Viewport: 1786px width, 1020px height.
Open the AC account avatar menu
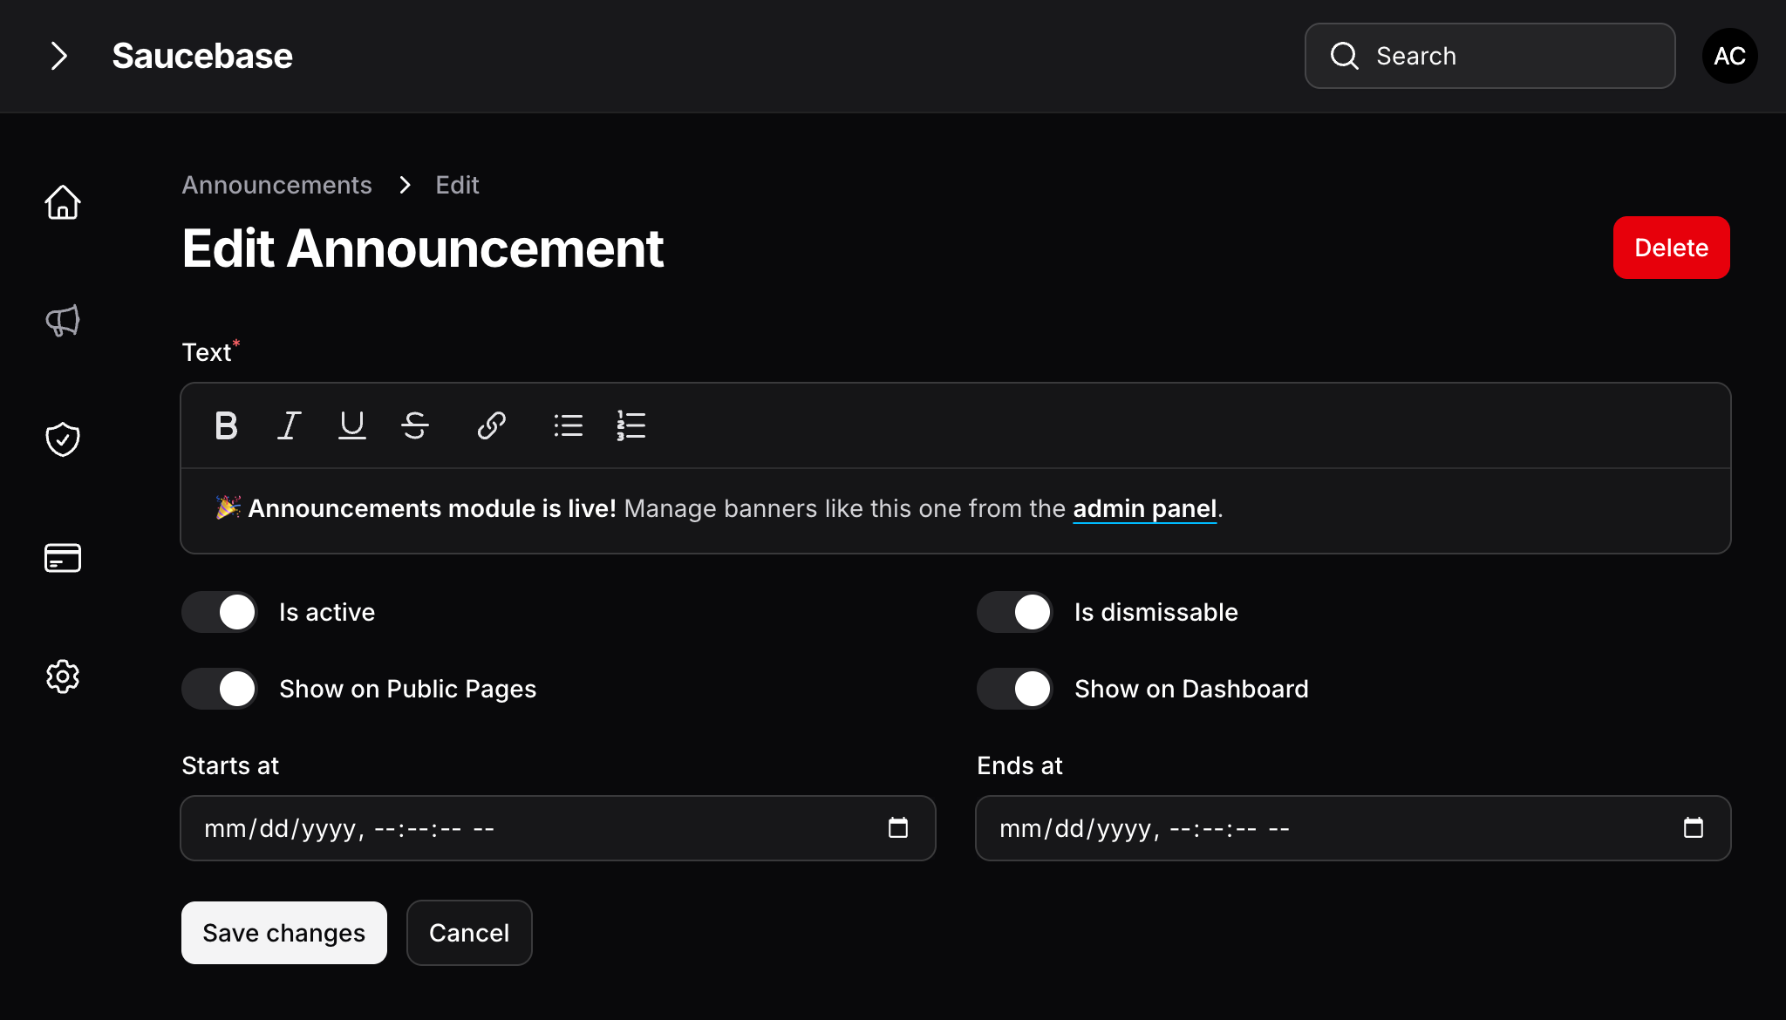click(x=1729, y=56)
